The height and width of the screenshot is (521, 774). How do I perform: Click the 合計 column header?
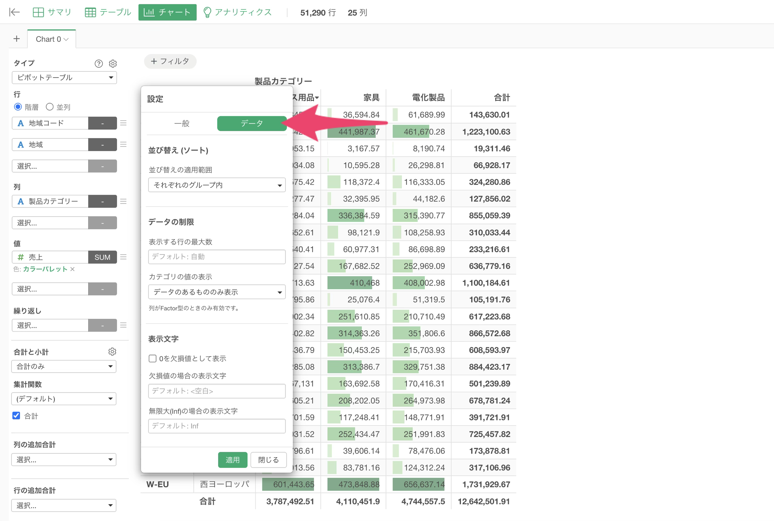[502, 98]
